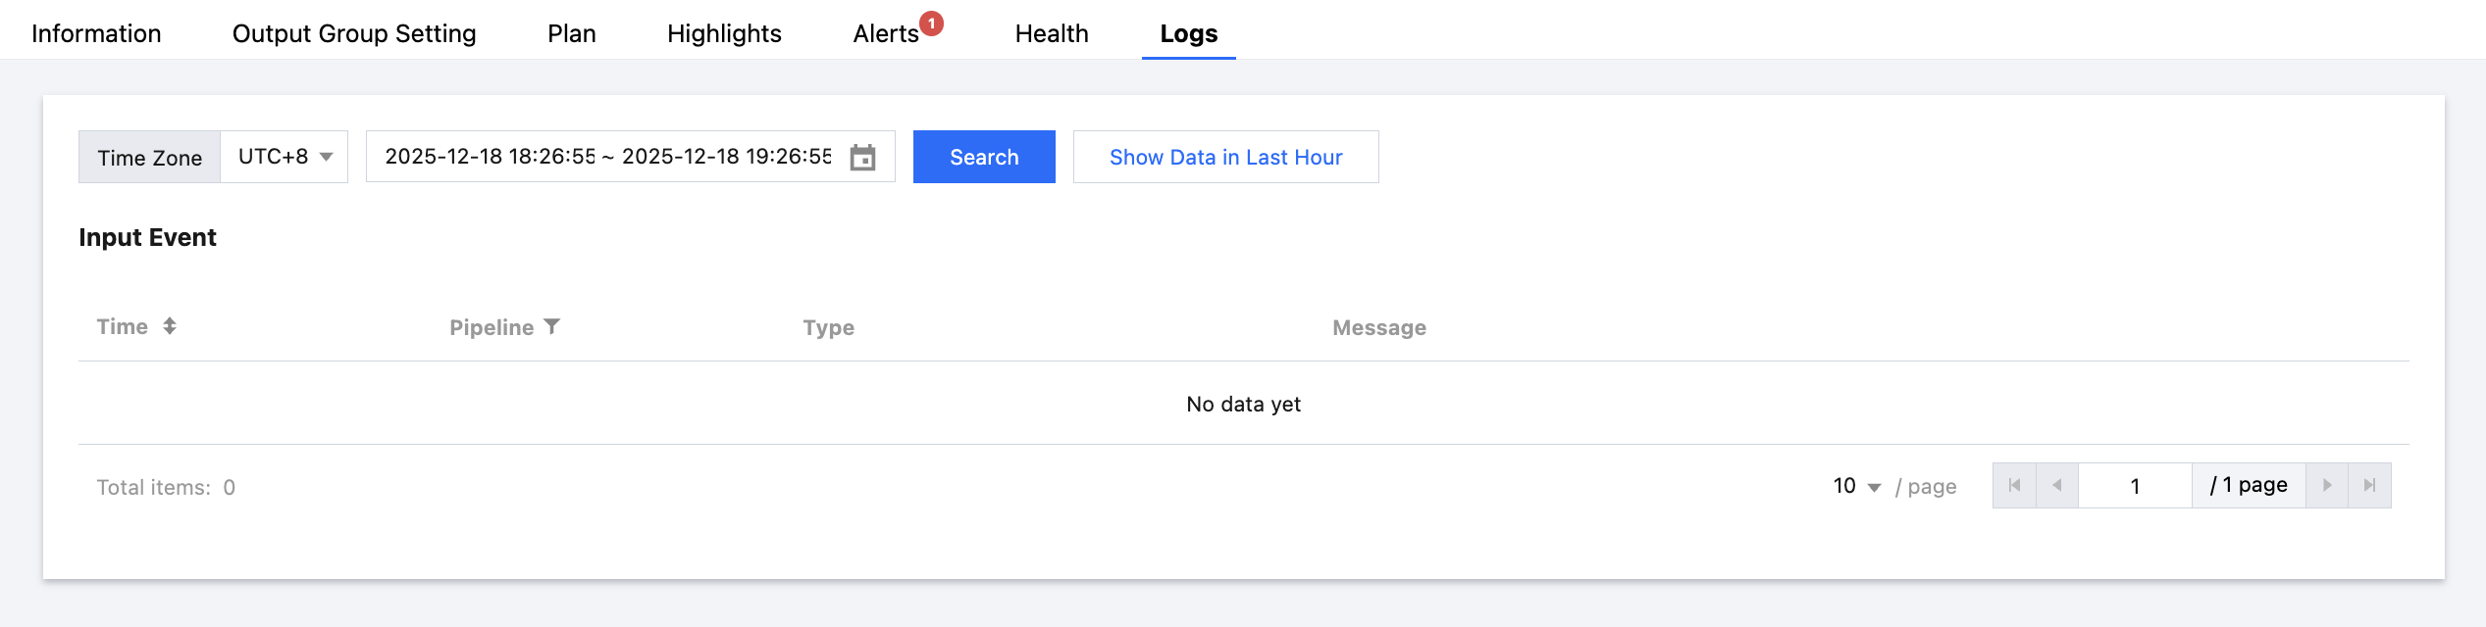Click the Alerts notification badge
The height and width of the screenshot is (627, 2486).
tap(931, 24)
